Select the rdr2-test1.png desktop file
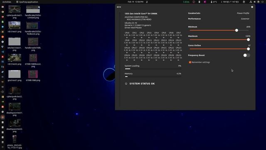Screen dimensions: 266x150 (x=15, y=27)
